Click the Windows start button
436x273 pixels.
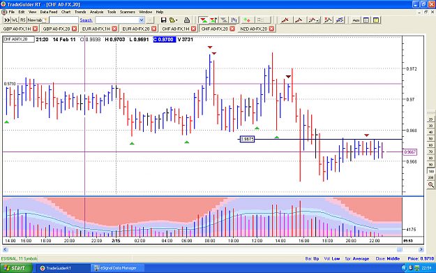tap(16, 268)
